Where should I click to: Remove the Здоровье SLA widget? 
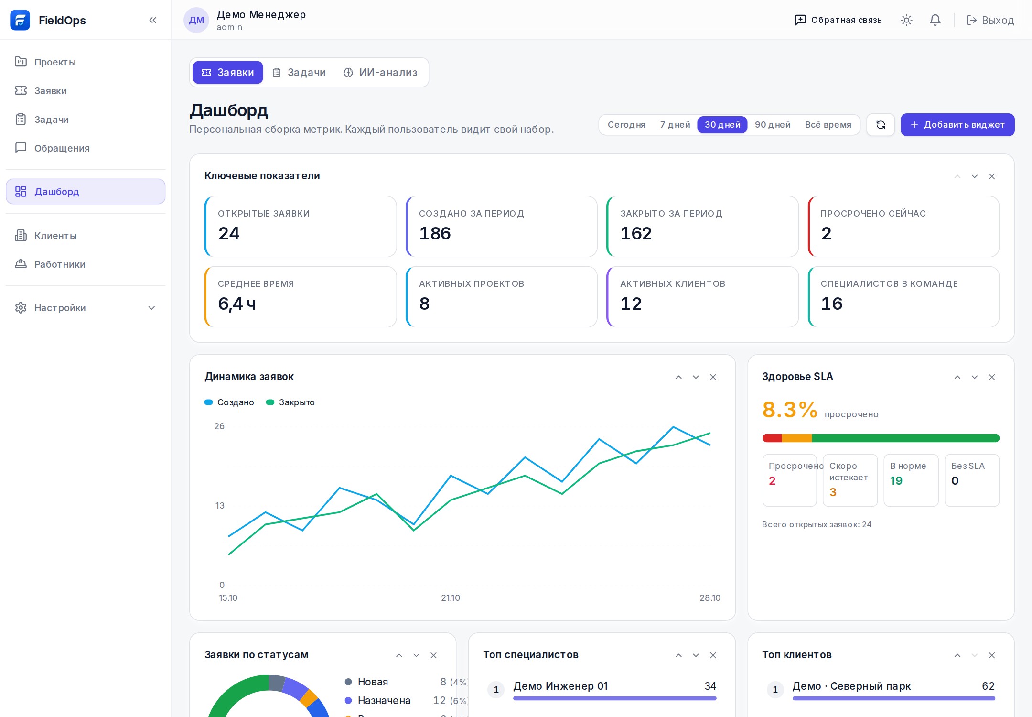point(992,377)
